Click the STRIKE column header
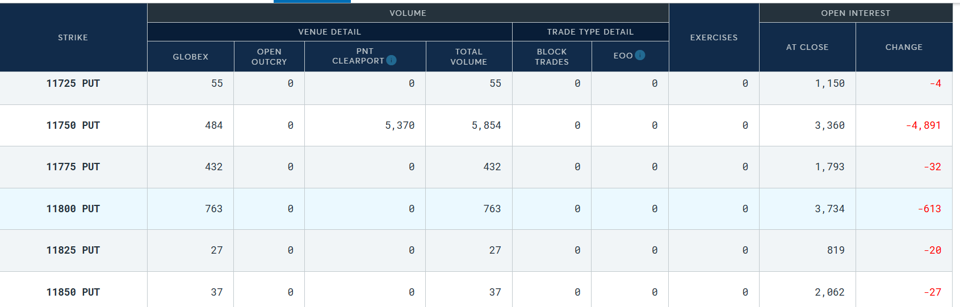 (x=73, y=37)
